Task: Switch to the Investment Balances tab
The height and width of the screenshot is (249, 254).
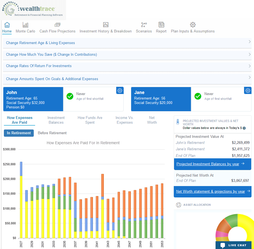Action: coord(56,120)
